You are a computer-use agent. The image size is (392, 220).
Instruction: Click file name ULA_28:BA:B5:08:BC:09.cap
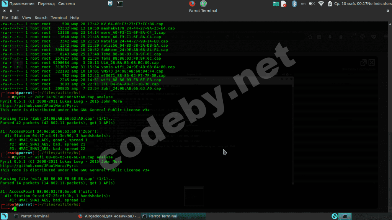130,63
